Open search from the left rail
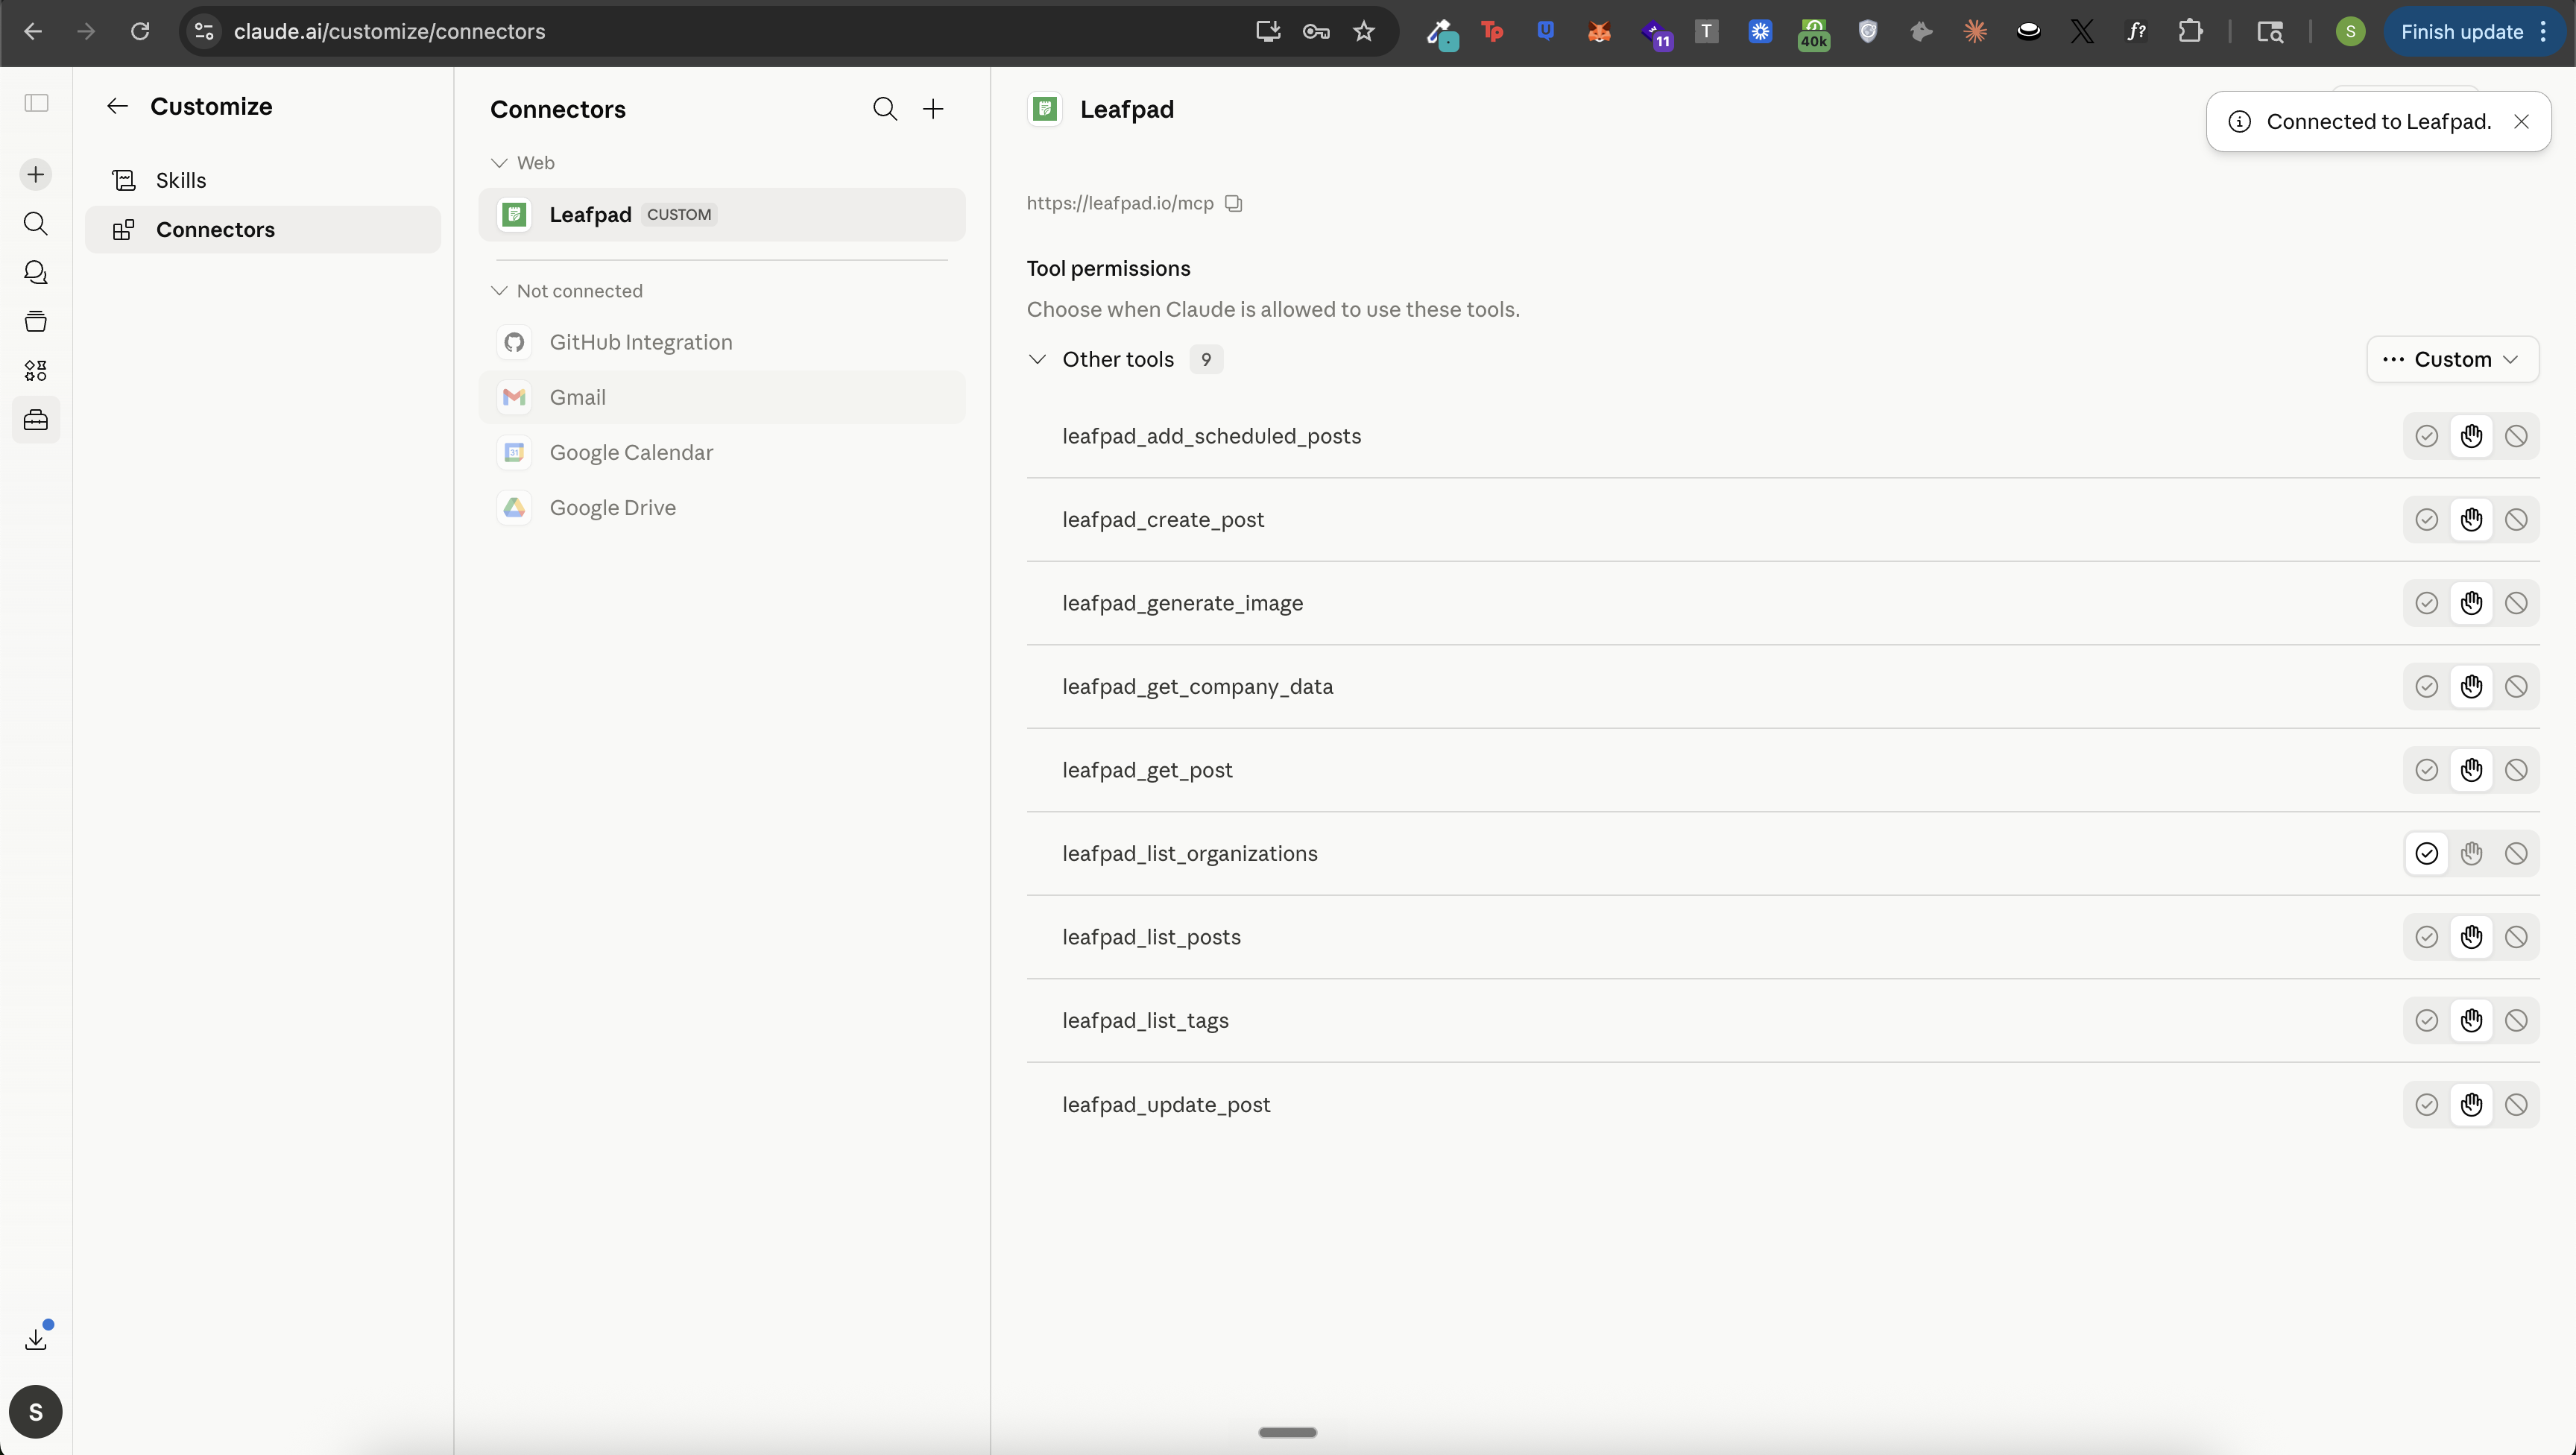 (36, 223)
